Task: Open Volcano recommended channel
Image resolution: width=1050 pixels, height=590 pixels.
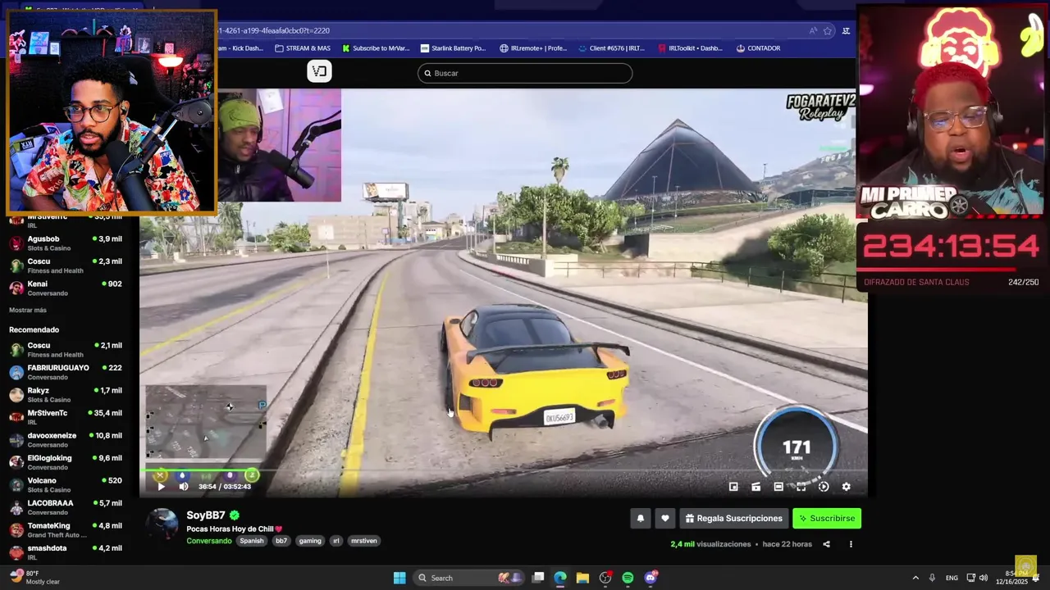Action: [66, 484]
